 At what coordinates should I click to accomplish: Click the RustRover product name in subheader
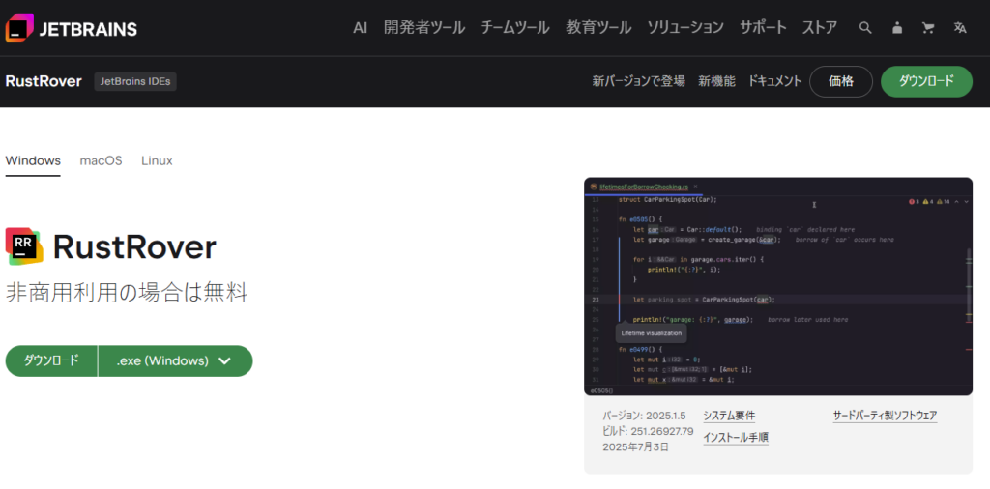44,81
